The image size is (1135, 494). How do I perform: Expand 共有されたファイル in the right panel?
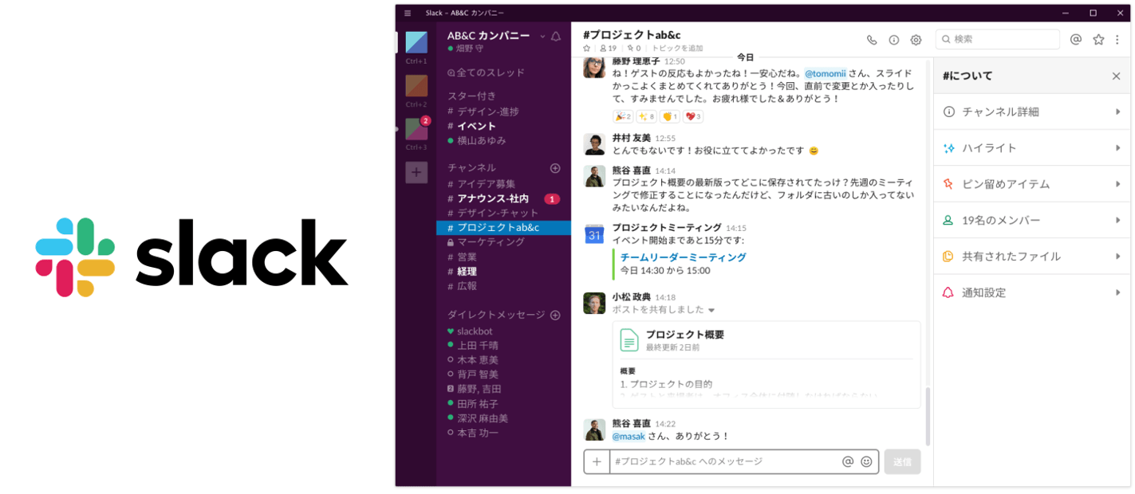click(1029, 256)
